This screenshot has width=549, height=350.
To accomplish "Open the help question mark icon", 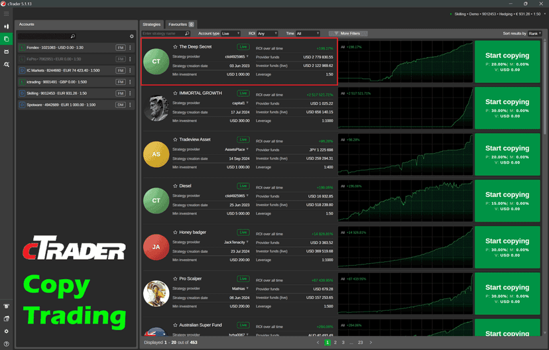I will (7, 343).
